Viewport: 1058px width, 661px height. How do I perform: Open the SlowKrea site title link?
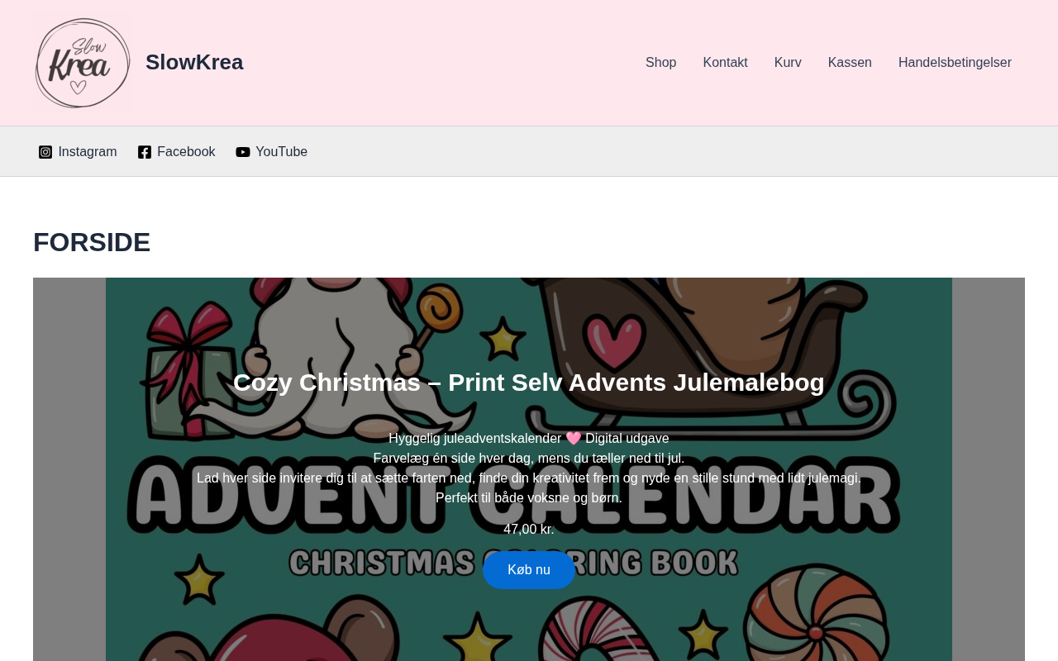[194, 62]
